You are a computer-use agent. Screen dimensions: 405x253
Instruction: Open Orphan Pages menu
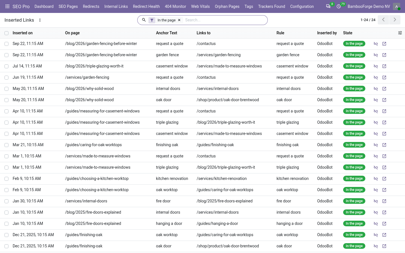227,6
